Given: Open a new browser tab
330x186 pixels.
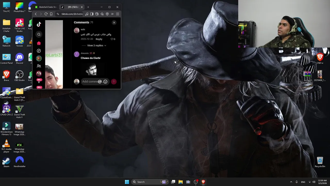Looking at the screenshot, I should click(x=88, y=7).
